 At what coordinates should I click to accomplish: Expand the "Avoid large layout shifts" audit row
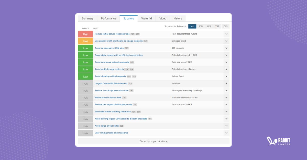(x=226, y=126)
